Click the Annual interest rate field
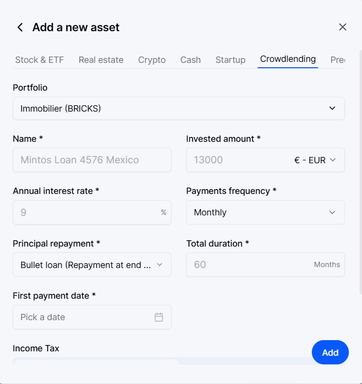 (92, 212)
